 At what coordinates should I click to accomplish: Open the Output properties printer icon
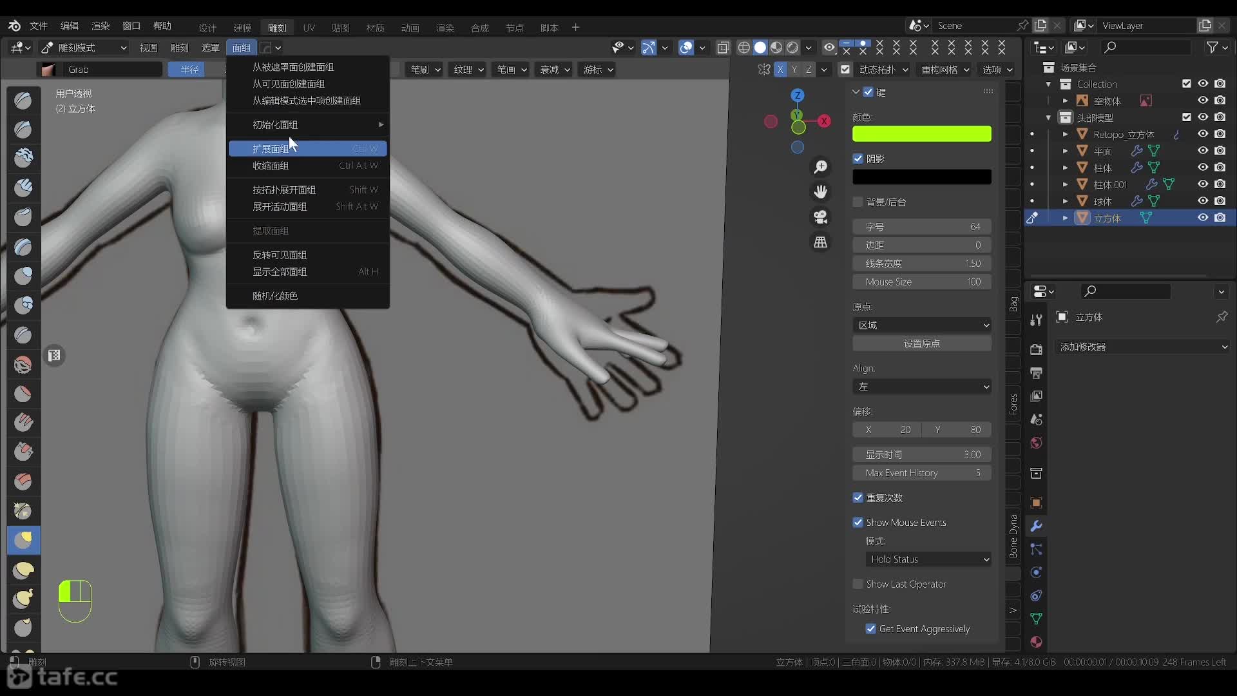point(1036,373)
